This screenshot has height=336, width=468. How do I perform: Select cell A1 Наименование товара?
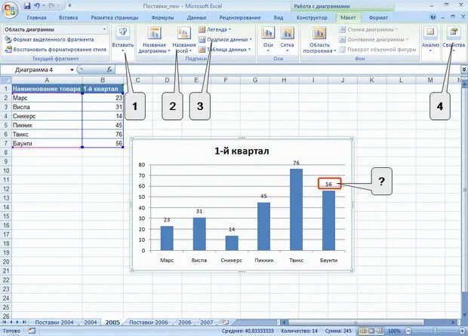tap(47, 89)
